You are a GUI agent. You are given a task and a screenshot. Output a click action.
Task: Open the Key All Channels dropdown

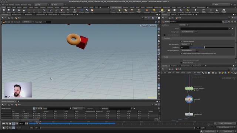pyautogui.click(x=226, y=127)
